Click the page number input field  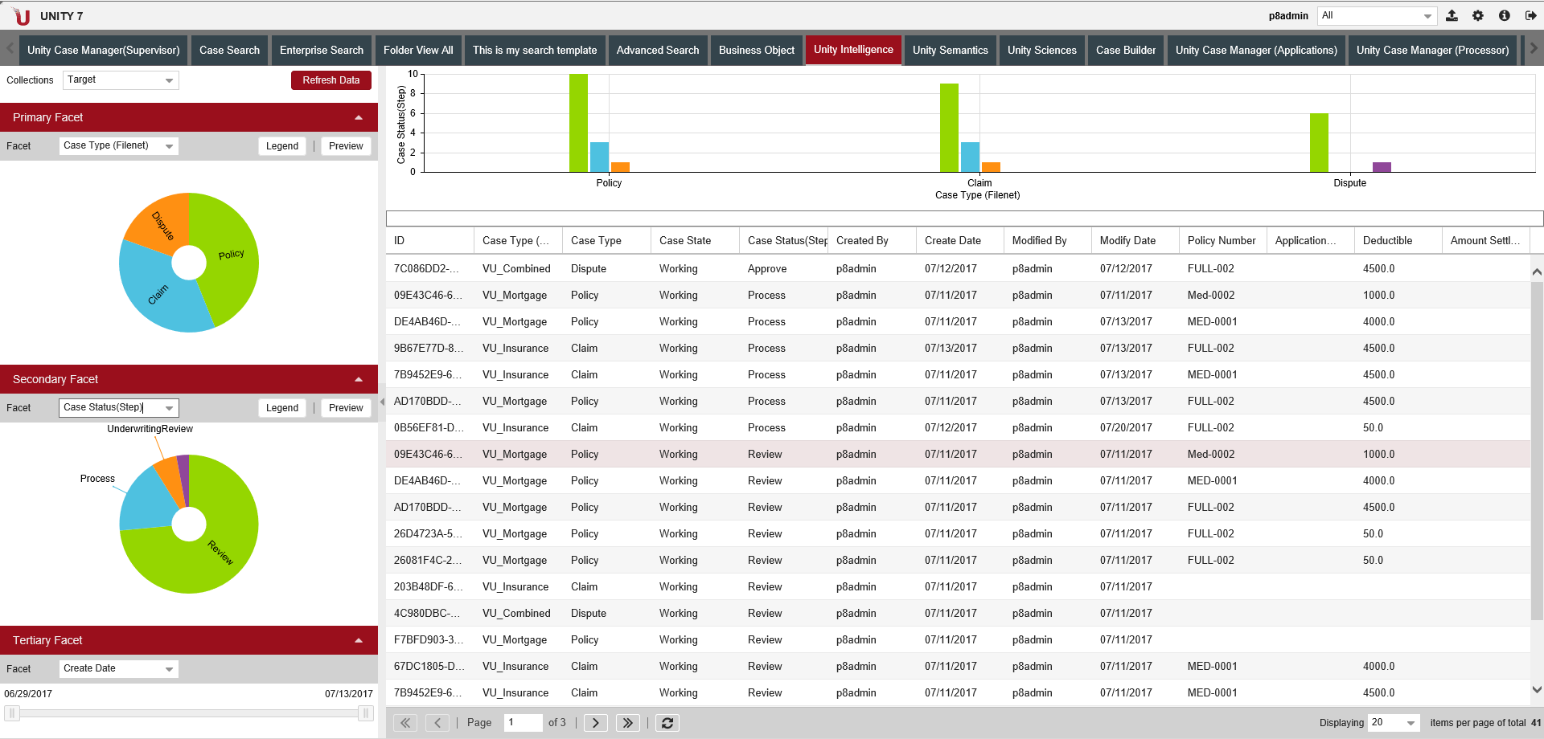click(523, 723)
